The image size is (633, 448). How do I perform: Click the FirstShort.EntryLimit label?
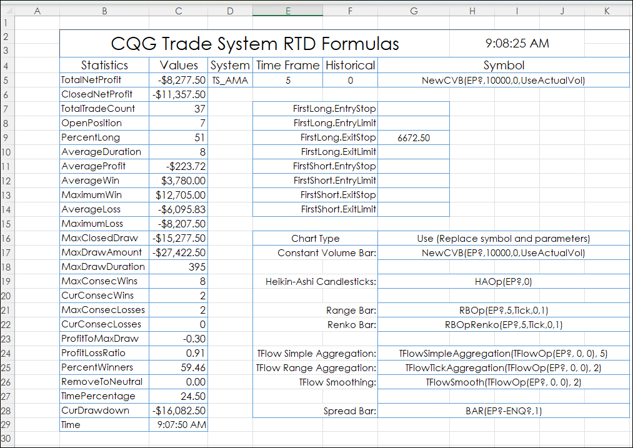316,181
